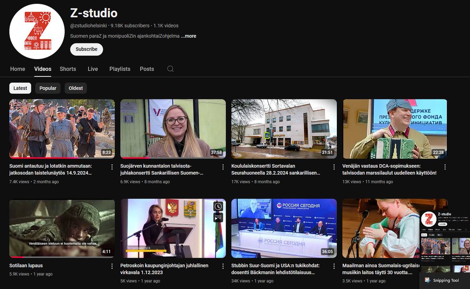Viewport: 470px width, 289px height.
Task: Open options menu for Sotilaan lupaus video
Action: pyautogui.click(x=112, y=267)
